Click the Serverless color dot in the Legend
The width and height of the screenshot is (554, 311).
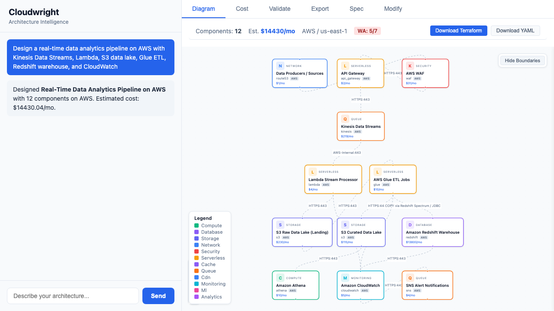pyautogui.click(x=196, y=258)
